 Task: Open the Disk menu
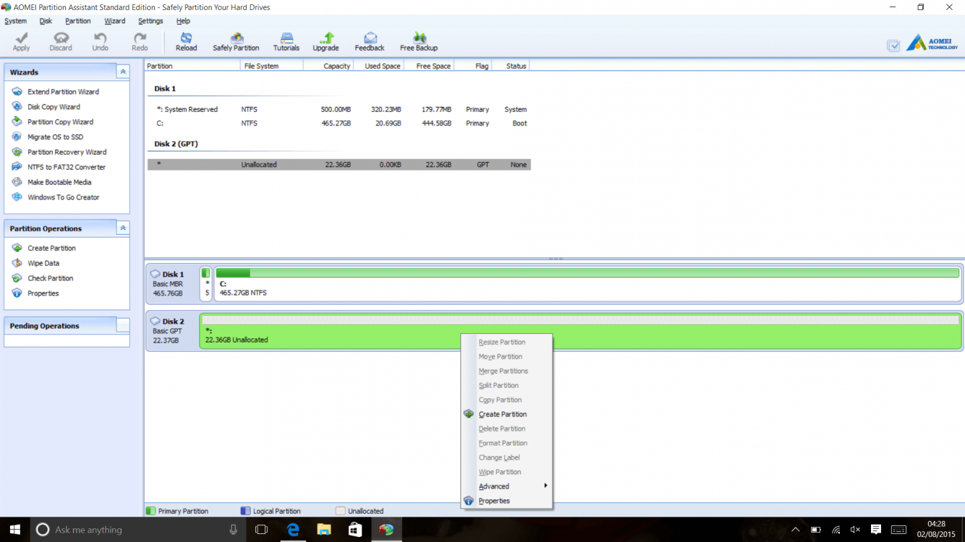46,21
